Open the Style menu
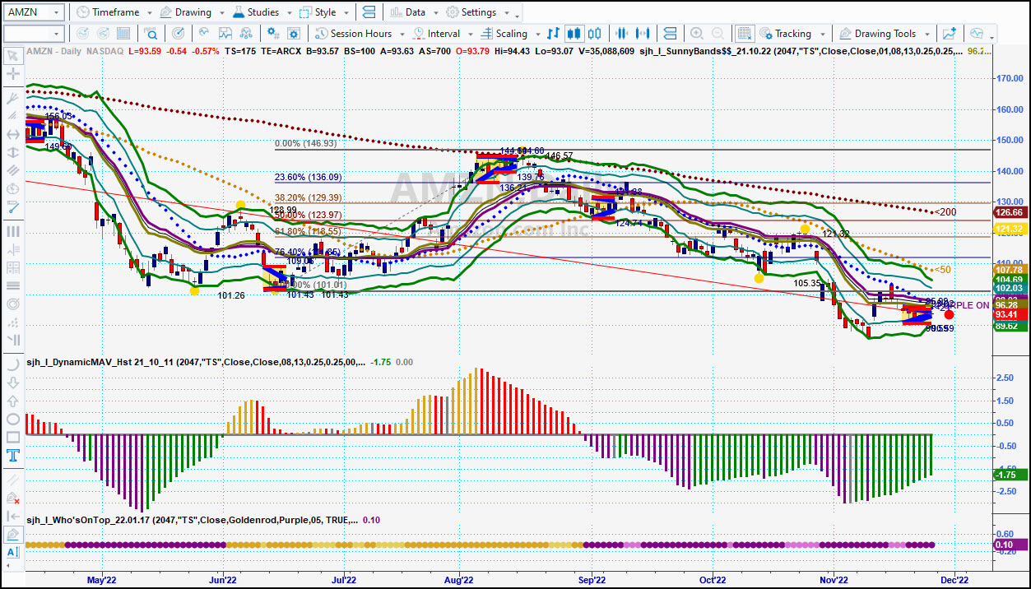Image resolution: width=1031 pixels, height=589 pixels. coord(323,12)
